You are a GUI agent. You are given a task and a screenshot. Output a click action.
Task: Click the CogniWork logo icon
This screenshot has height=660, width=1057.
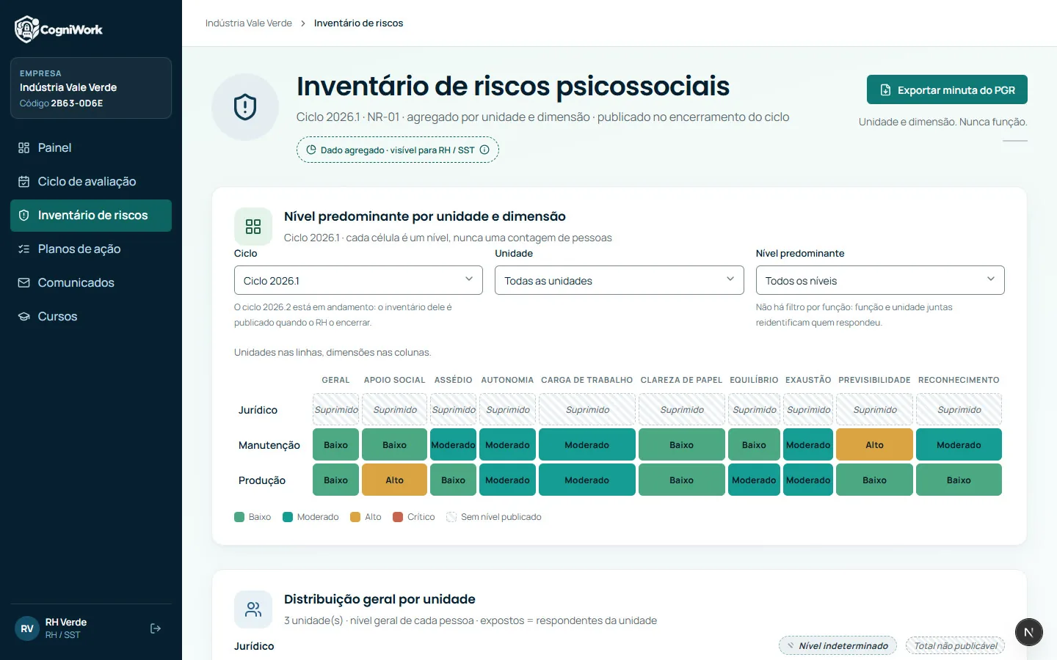point(26,29)
